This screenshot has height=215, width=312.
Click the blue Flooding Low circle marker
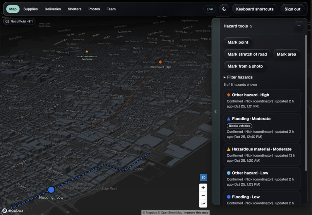pos(51,190)
